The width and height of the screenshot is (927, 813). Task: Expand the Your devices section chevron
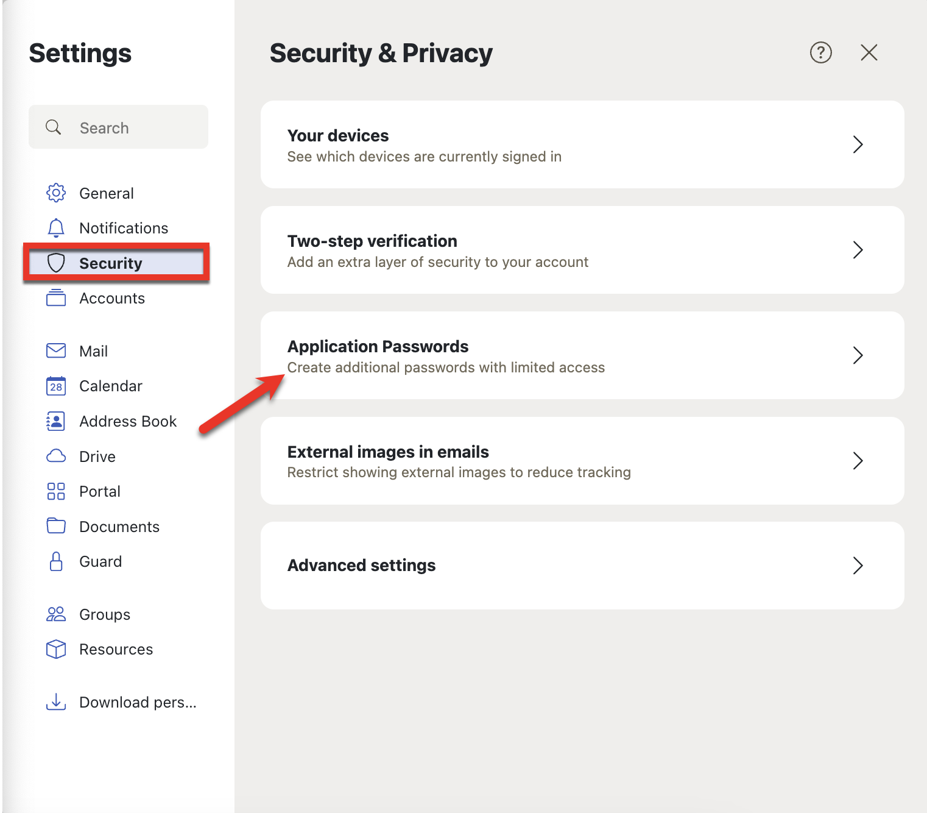coord(858,144)
